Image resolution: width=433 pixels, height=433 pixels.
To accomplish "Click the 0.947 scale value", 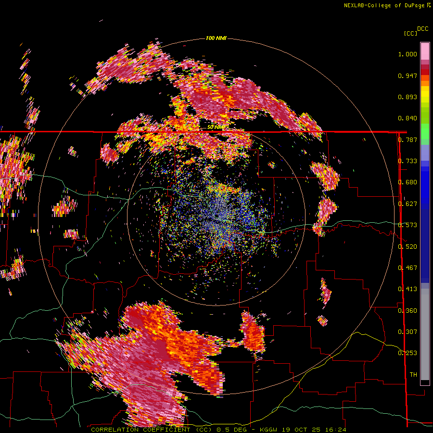I will tap(408, 76).
